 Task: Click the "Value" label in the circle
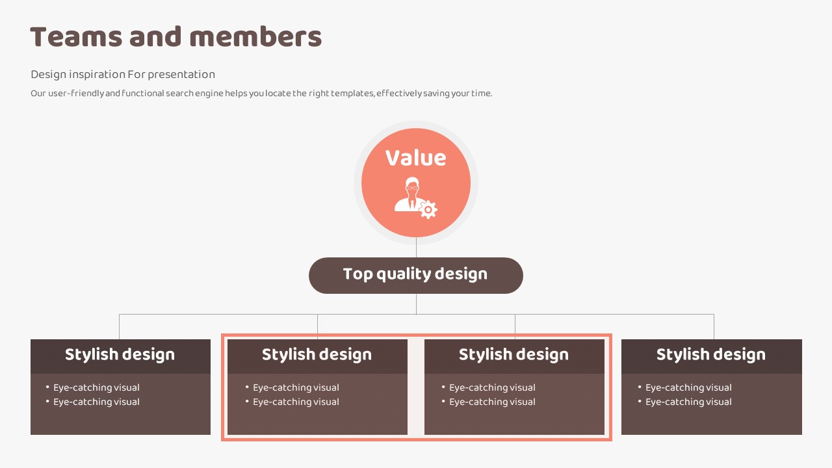(415, 158)
